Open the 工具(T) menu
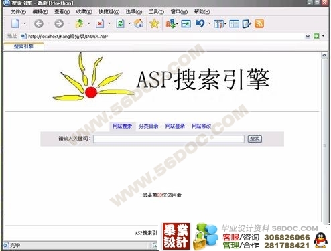 pos(156,12)
